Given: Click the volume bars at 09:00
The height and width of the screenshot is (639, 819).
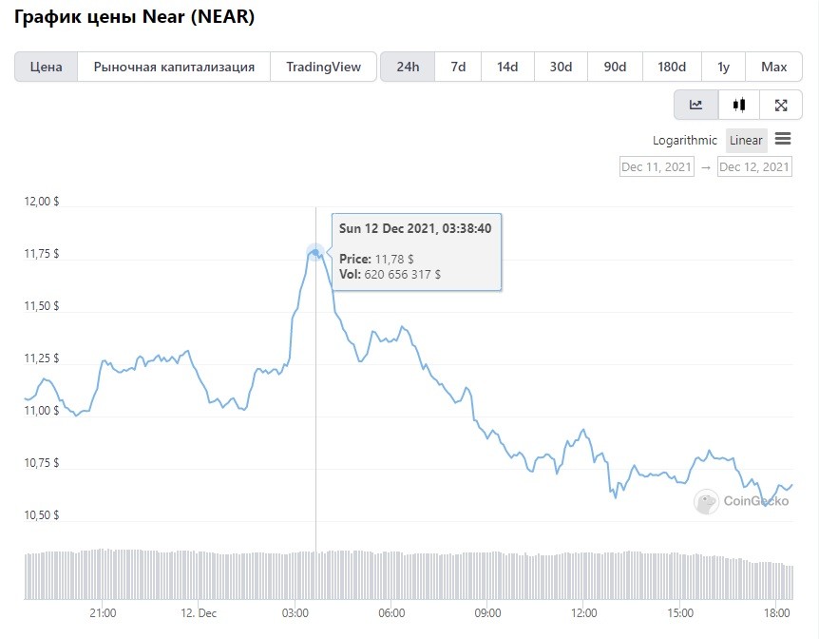Looking at the screenshot, I should click(487, 575).
